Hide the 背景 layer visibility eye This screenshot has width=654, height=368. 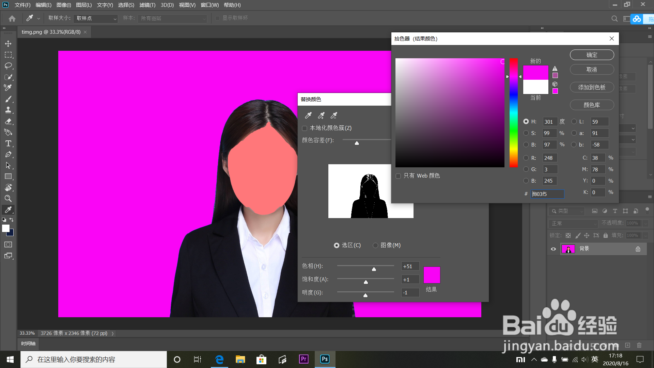pyautogui.click(x=553, y=249)
